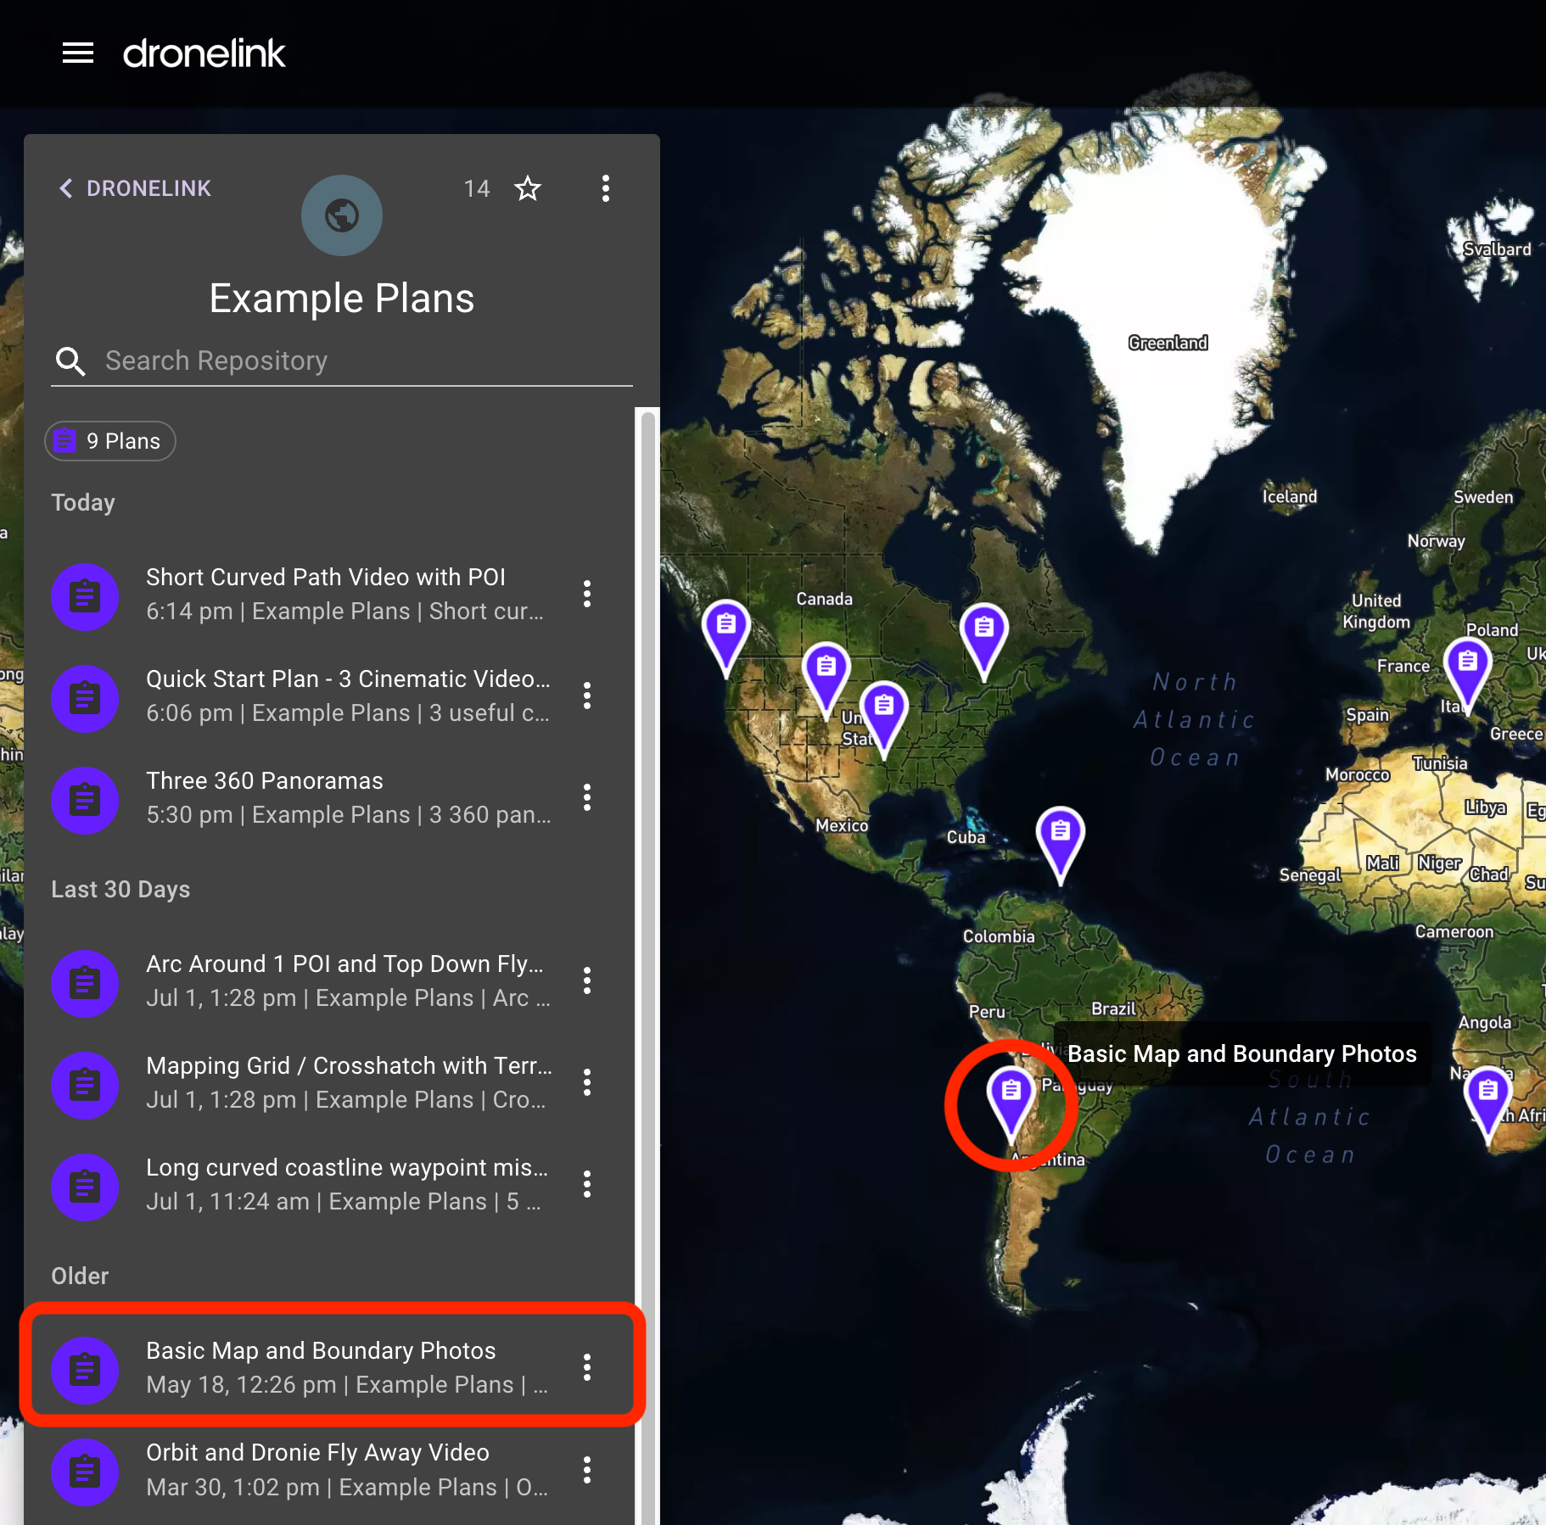Select the 9 Plans filter chip
Viewport: 1546px width, 1525px height.
(x=110, y=441)
